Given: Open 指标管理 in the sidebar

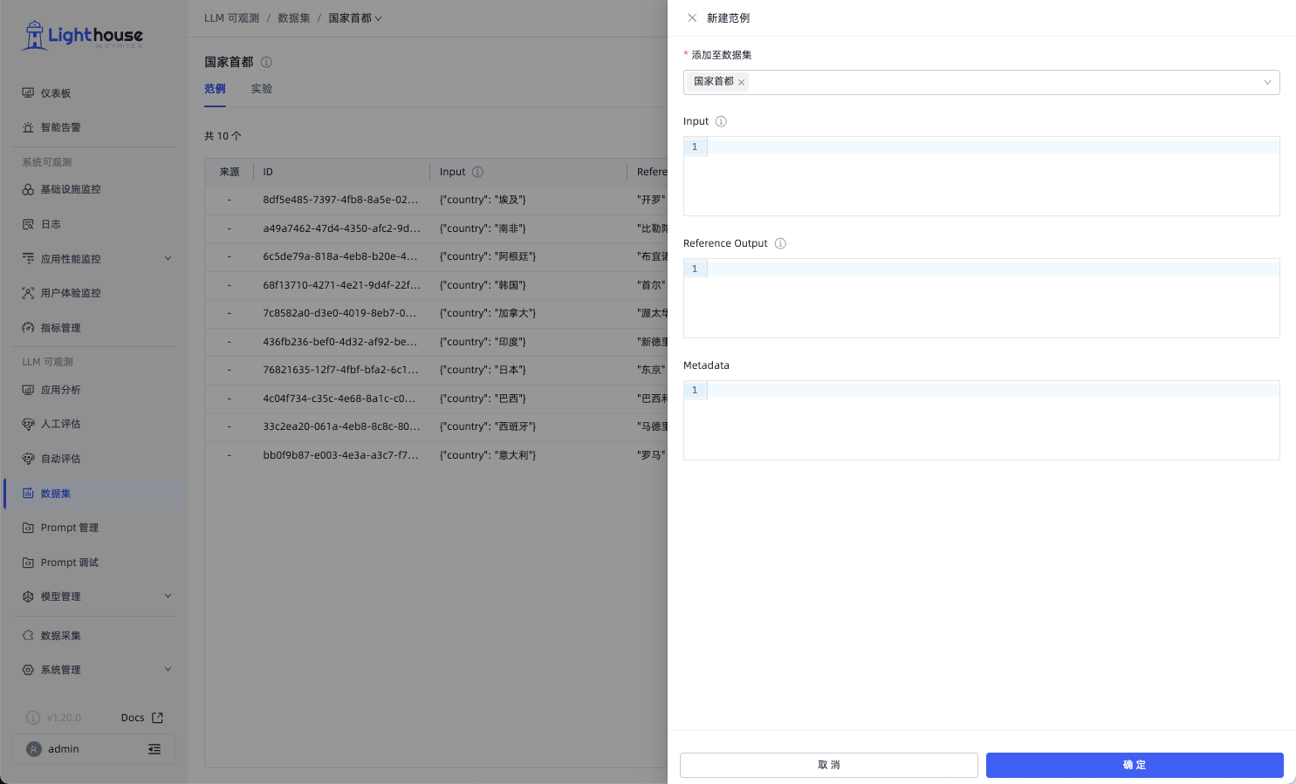Looking at the screenshot, I should pos(94,328).
